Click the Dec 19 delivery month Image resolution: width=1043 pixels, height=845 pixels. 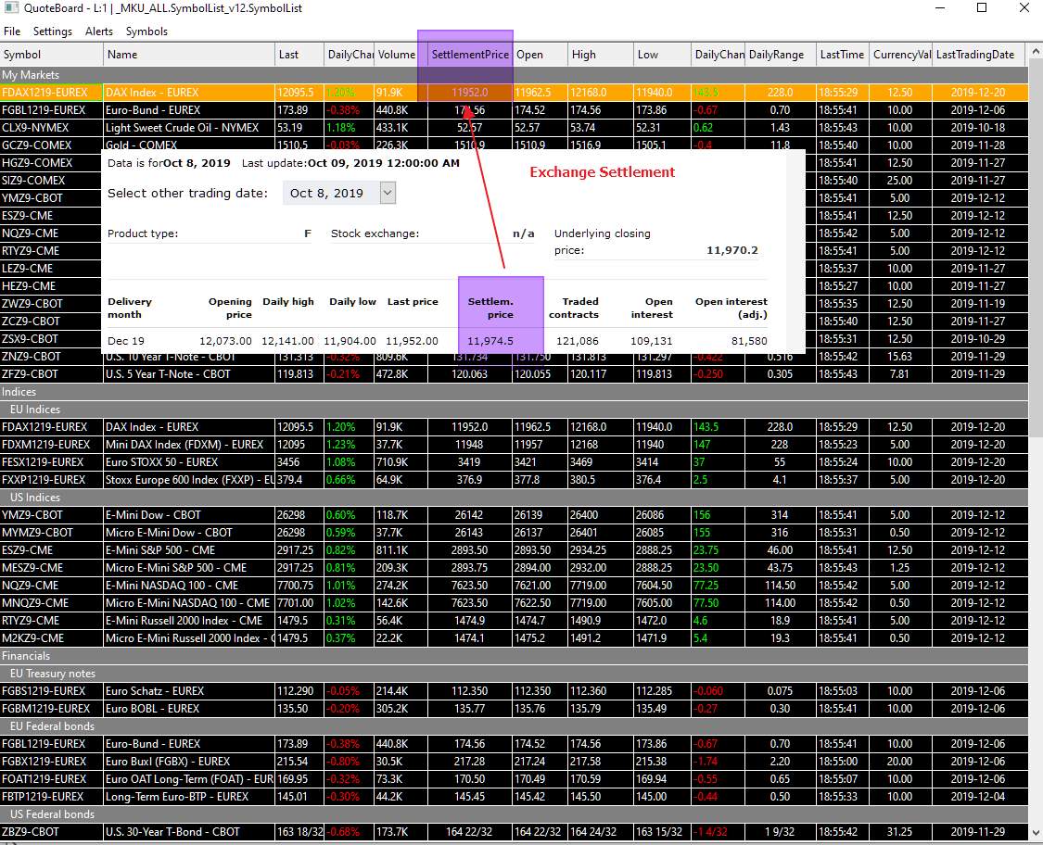pos(126,341)
